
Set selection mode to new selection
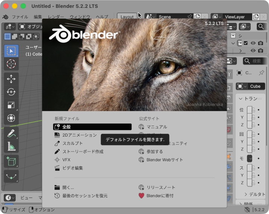[x=7, y=36]
